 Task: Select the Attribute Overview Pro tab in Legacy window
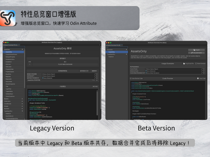pyautogui.click(x=11, y=45)
